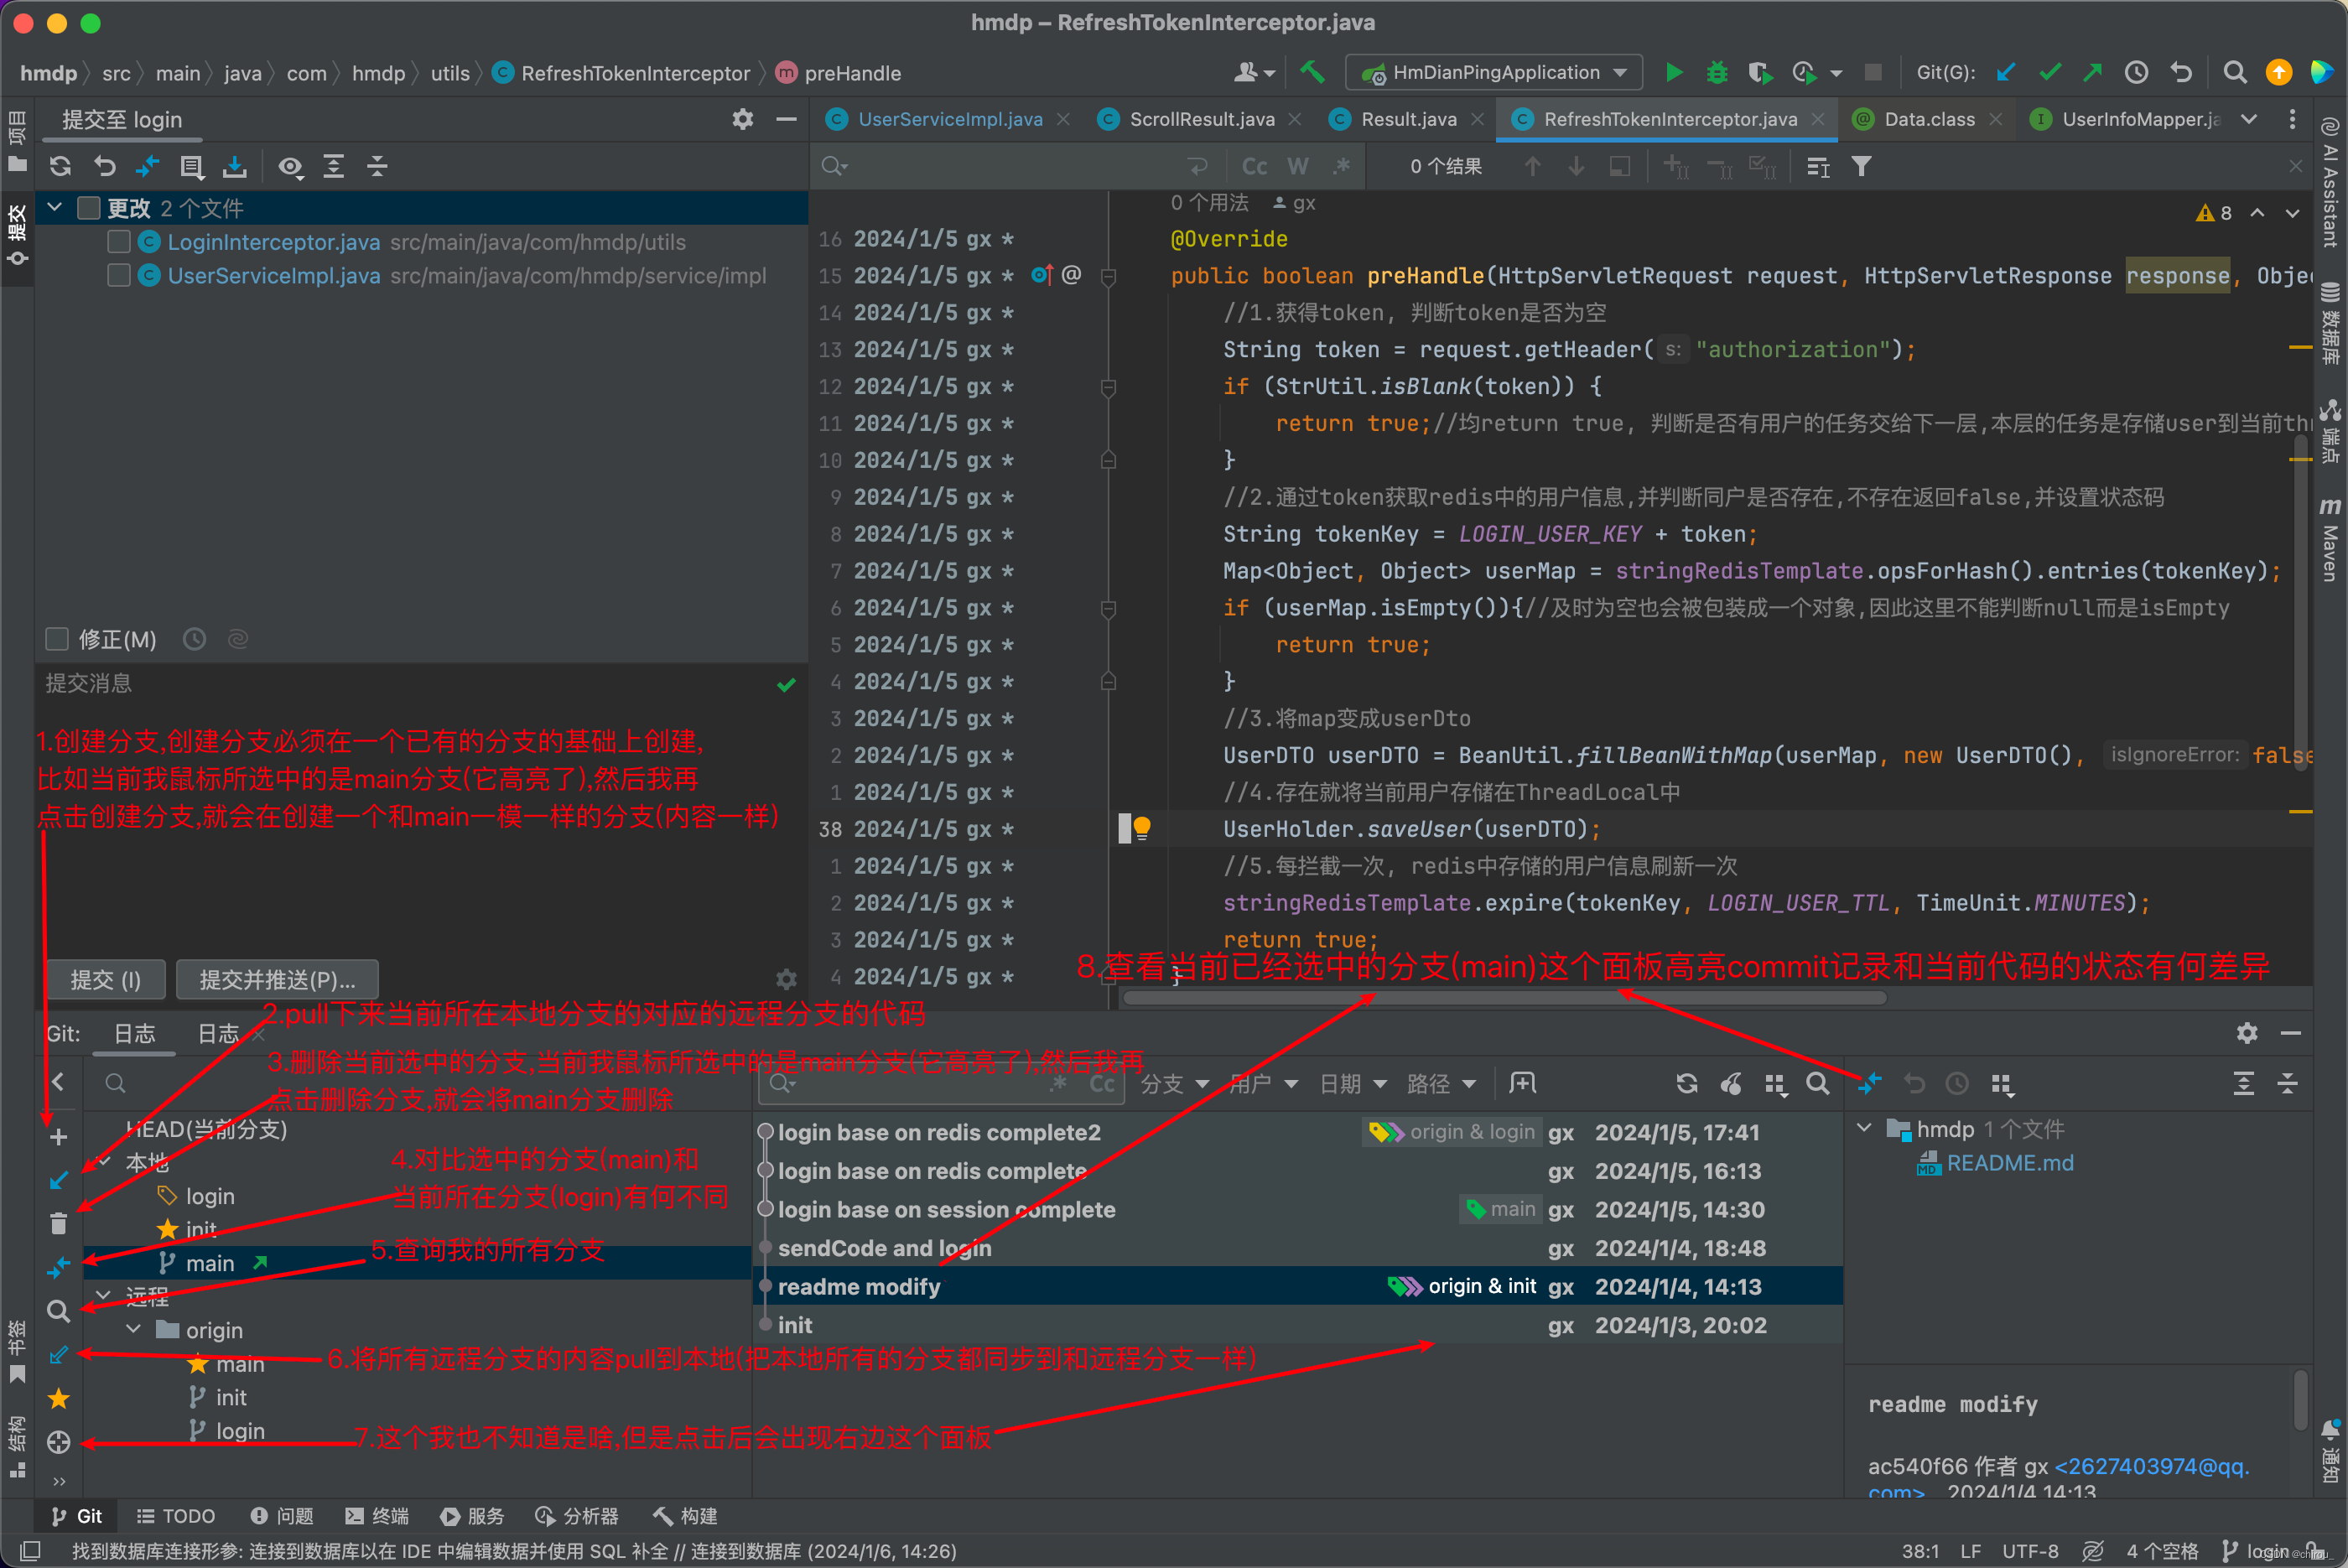Click the Git update project arrow

tap(2005, 72)
